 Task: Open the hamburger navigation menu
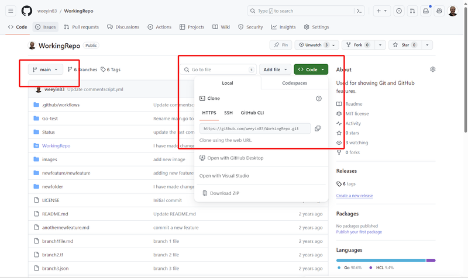click(11, 11)
